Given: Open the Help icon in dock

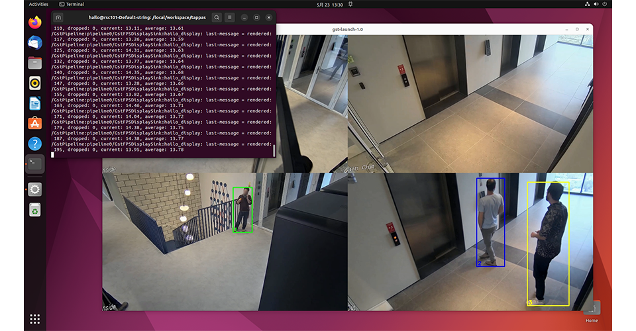Looking at the screenshot, I should (x=34, y=144).
